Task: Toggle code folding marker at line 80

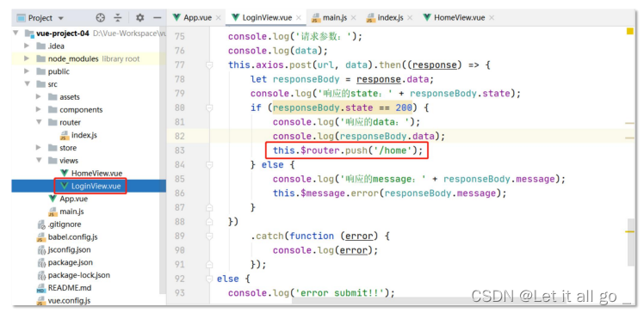Action: (210, 107)
